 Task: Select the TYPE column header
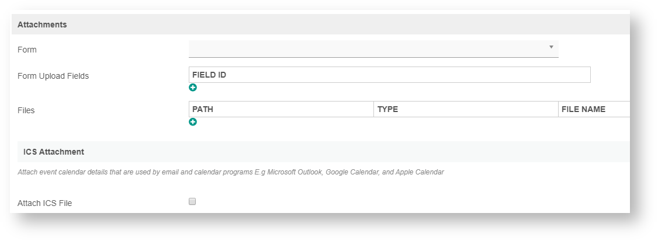coord(387,109)
